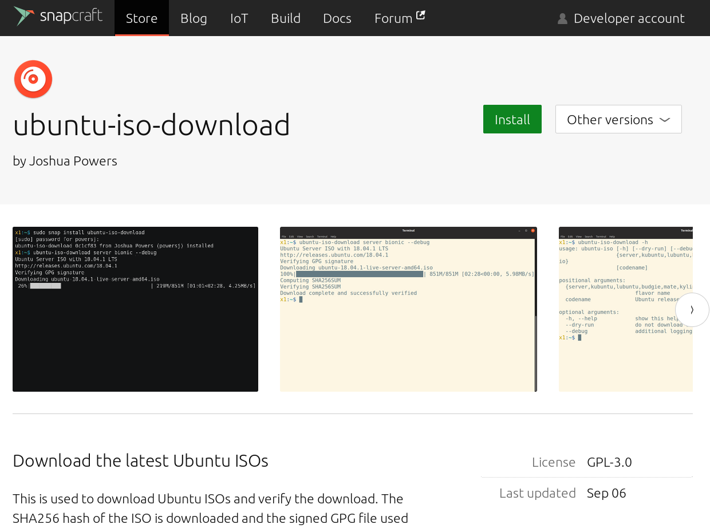Click the Other versions chevron arrow

tap(665, 120)
